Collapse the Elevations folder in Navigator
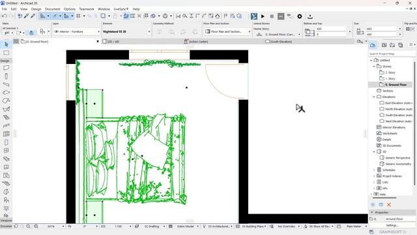 [x=374, y=97]
